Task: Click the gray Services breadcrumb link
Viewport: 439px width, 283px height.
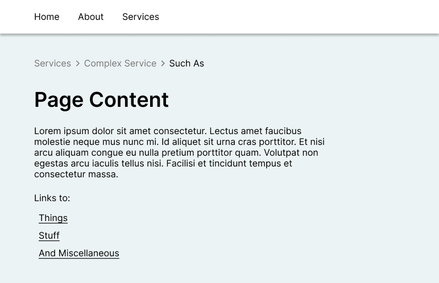Action: [53, 63]
